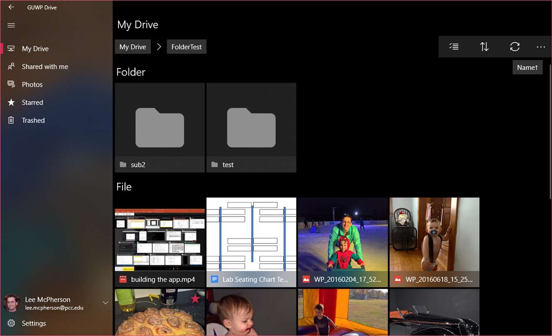Click the WP_20160618_15_25... file name
Image resolution: width=552 pixels, height=336 pixels.
click(x=439, y=280)
